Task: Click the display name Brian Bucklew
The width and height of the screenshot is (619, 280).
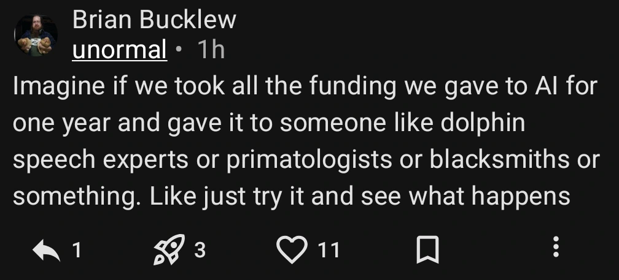Action: coord(154,20)
